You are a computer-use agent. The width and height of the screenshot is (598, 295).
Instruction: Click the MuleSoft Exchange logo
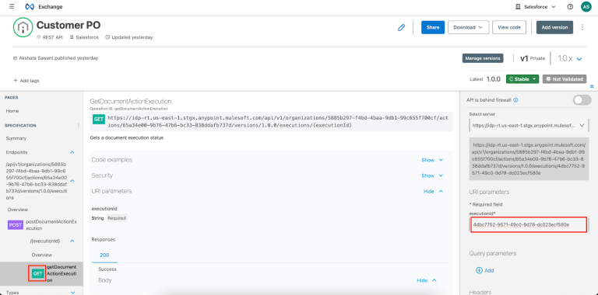click(30, 7)
